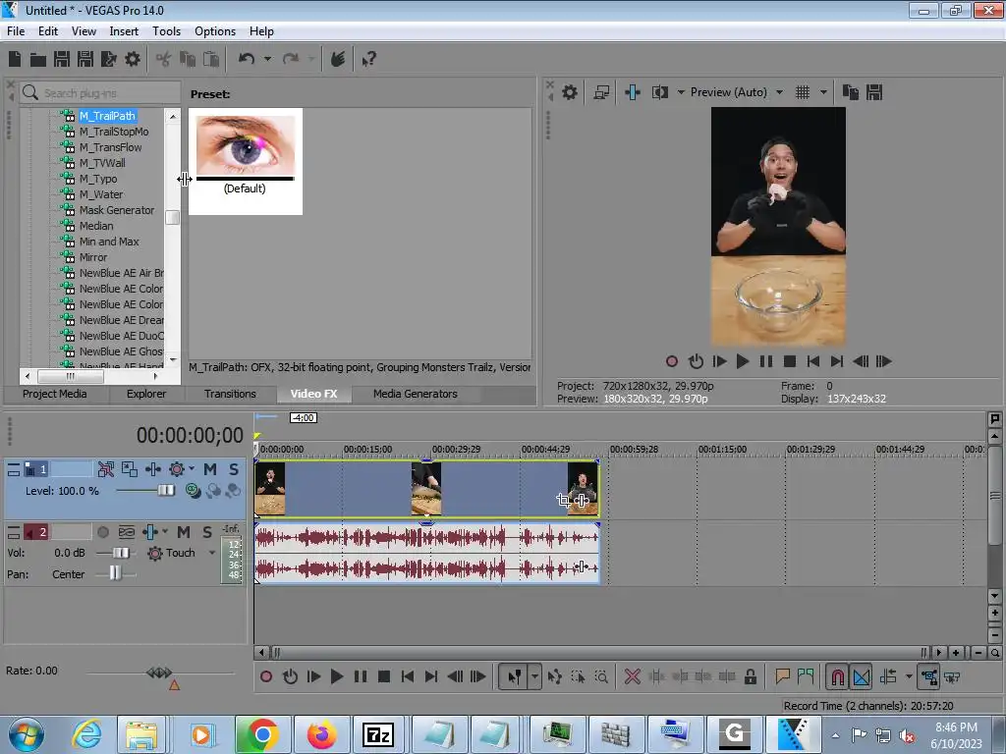Select the Zoom Edit tool
1006x754 pixels.
[x=601, y=676]
